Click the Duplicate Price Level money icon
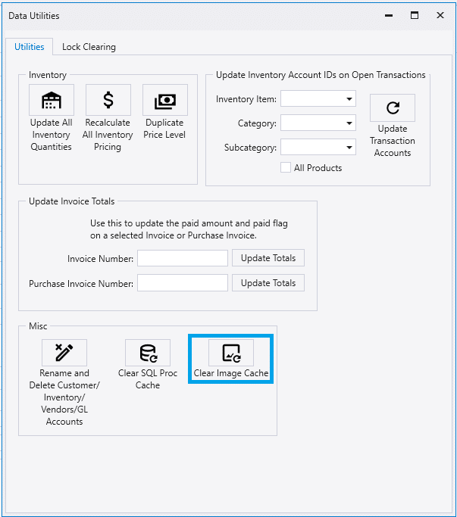This screenshot has width=457, height=517. [165, 100]
